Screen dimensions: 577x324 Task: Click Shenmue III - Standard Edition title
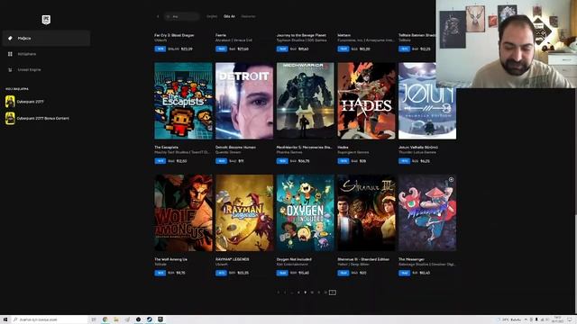363,259
